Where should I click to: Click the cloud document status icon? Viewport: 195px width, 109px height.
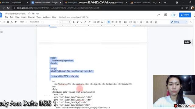click(37, 13)
